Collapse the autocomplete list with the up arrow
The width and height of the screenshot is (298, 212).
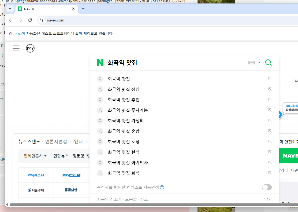pos(259,63)
